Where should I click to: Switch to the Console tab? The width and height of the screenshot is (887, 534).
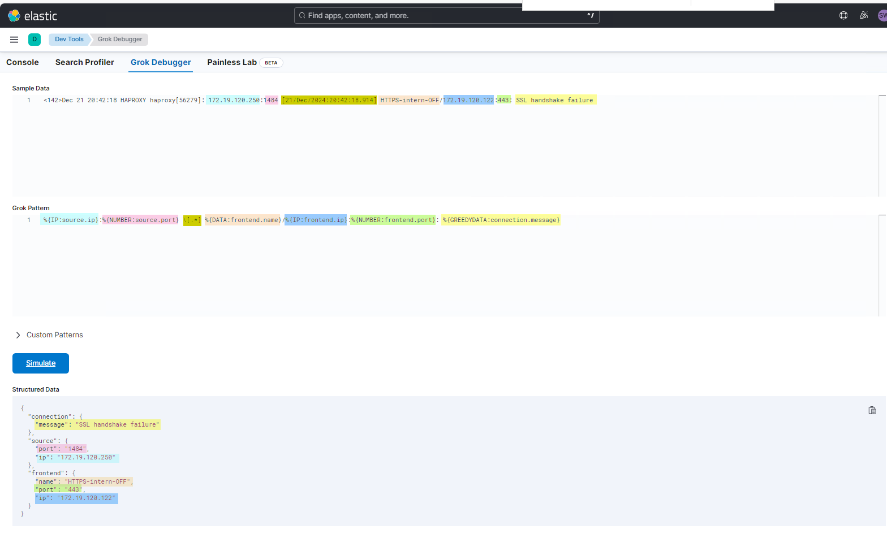pos(23,62)
